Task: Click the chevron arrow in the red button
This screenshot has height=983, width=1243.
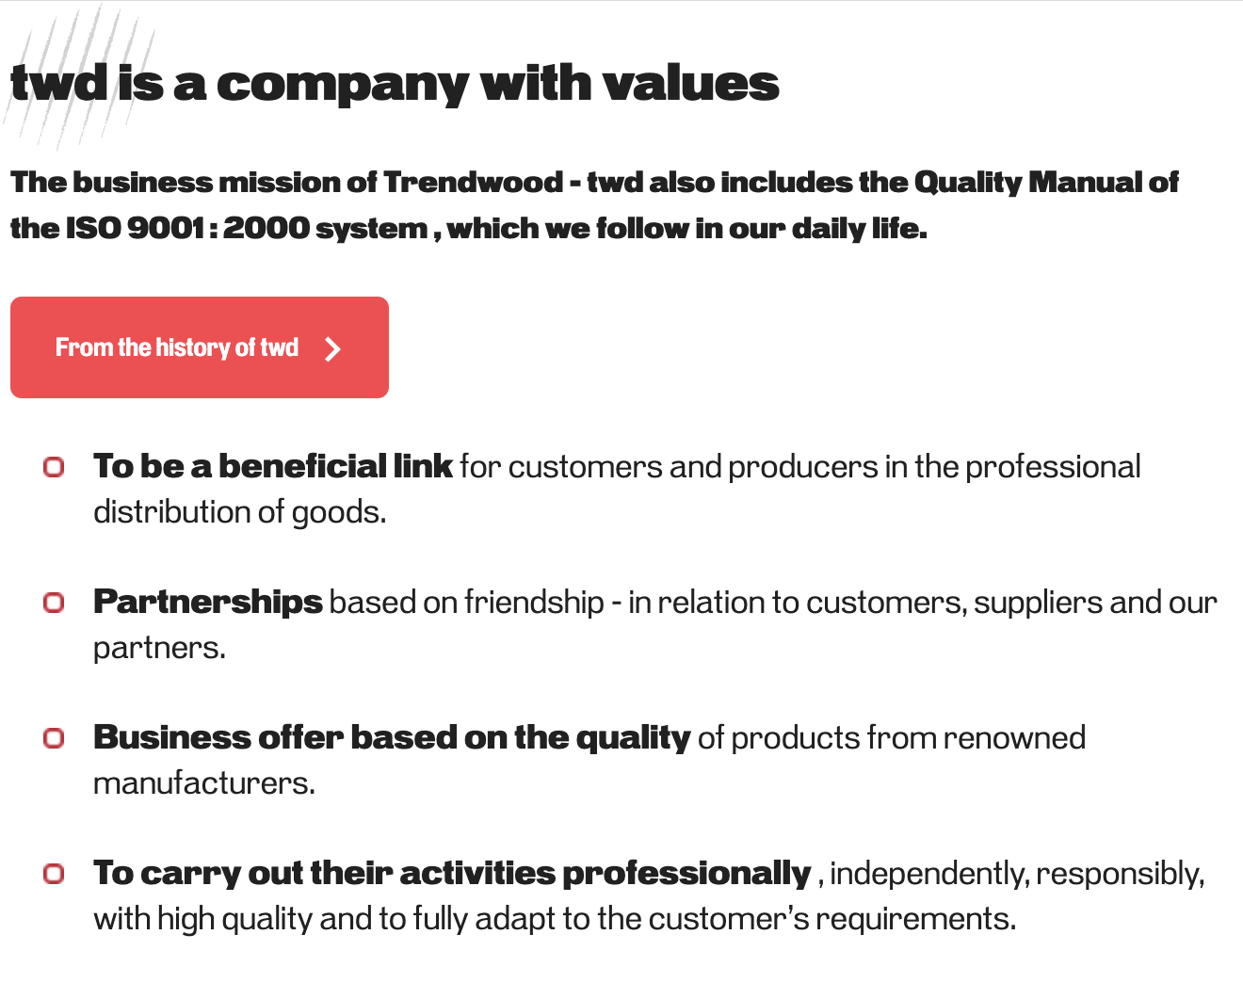Action: (332, 349)
